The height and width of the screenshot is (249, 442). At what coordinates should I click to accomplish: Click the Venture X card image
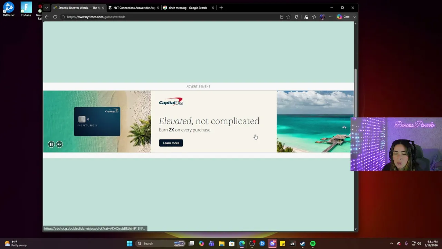97,121
